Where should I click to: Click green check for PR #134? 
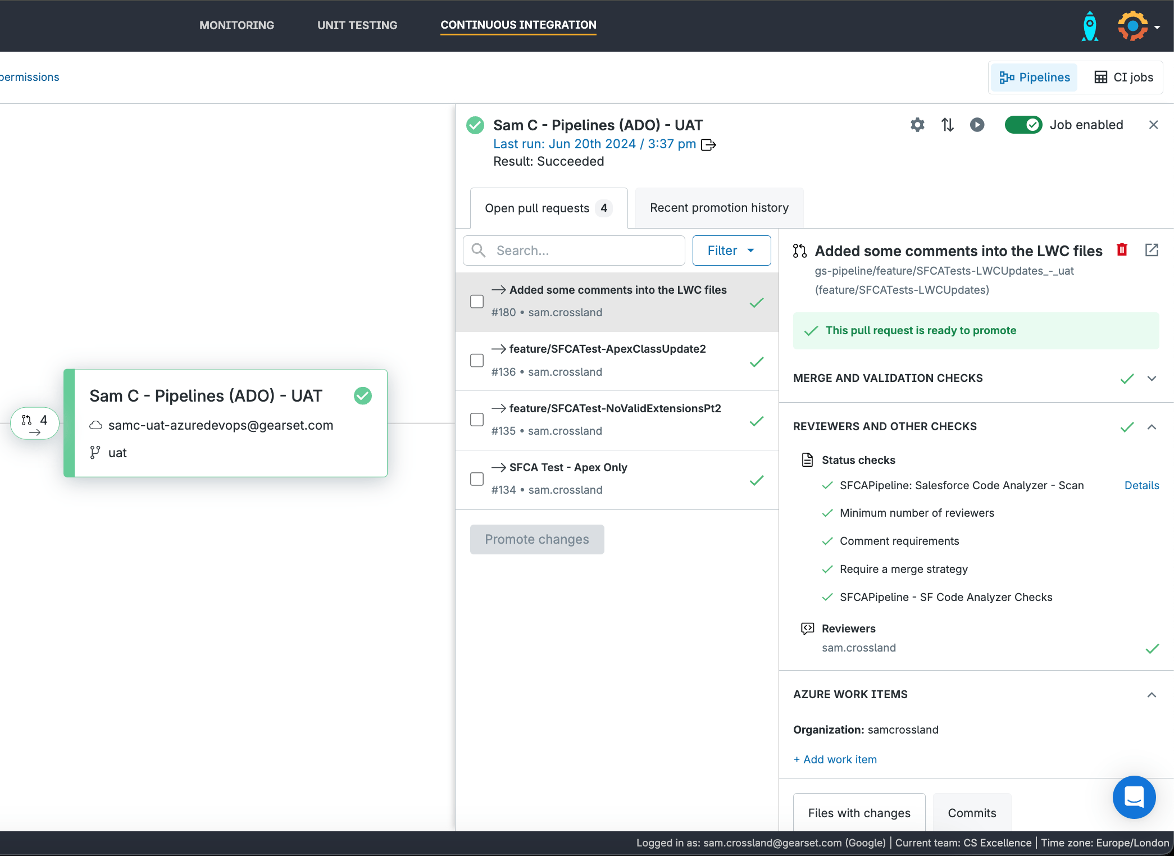coord(757,480)
